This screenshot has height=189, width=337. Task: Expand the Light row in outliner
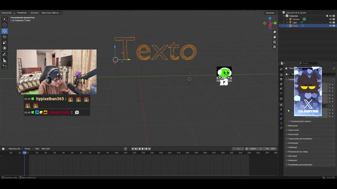(x=287, y=23)
